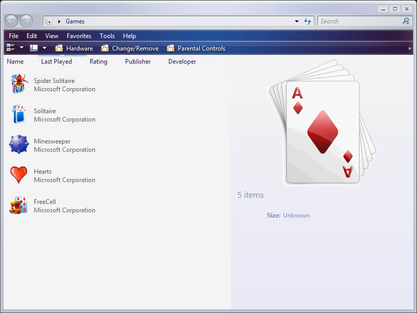Select the FreeCell king card icon

point(18,205)
